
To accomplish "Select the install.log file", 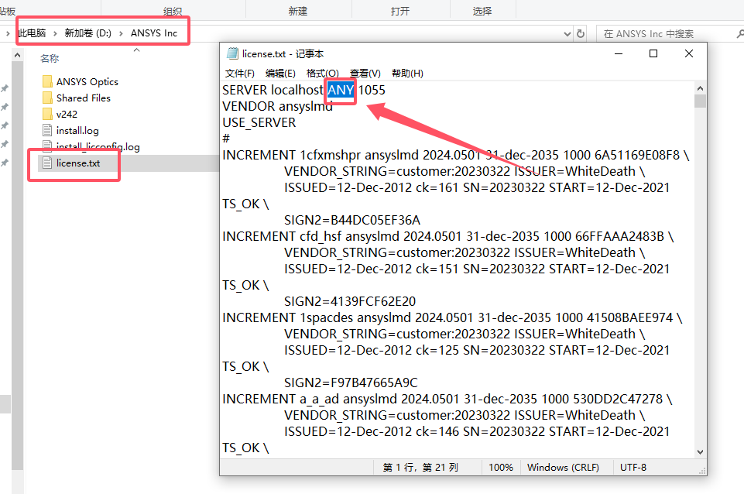I will pos(75,129).
